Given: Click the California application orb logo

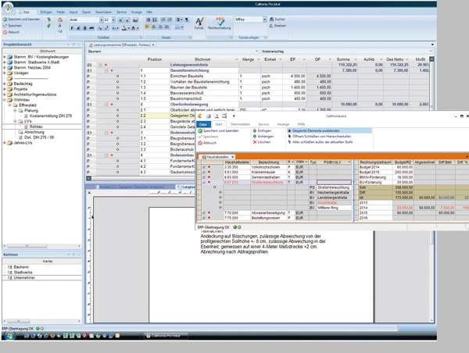Looking at the screenshot, I should click(7, 7).
